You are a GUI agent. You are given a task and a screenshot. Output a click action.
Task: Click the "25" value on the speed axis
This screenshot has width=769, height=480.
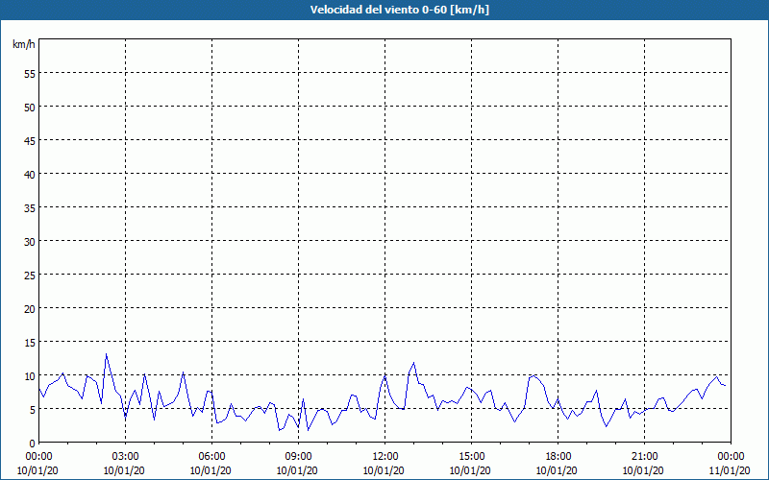[x=30, y=275]
